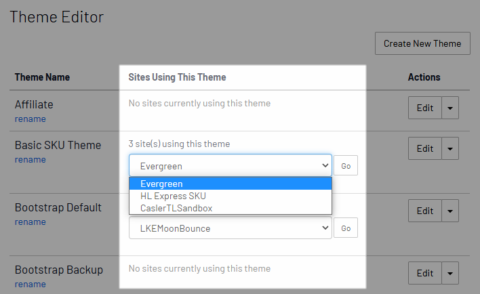Edit the Affiliate theme

tap(425, 108)
